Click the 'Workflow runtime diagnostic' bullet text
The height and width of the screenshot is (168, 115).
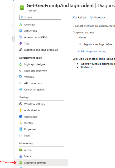(98, 64)
